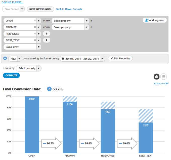Clear the PROMPT event using x icon
Screen dimensions: 171x160
click(x=35, y=27)
